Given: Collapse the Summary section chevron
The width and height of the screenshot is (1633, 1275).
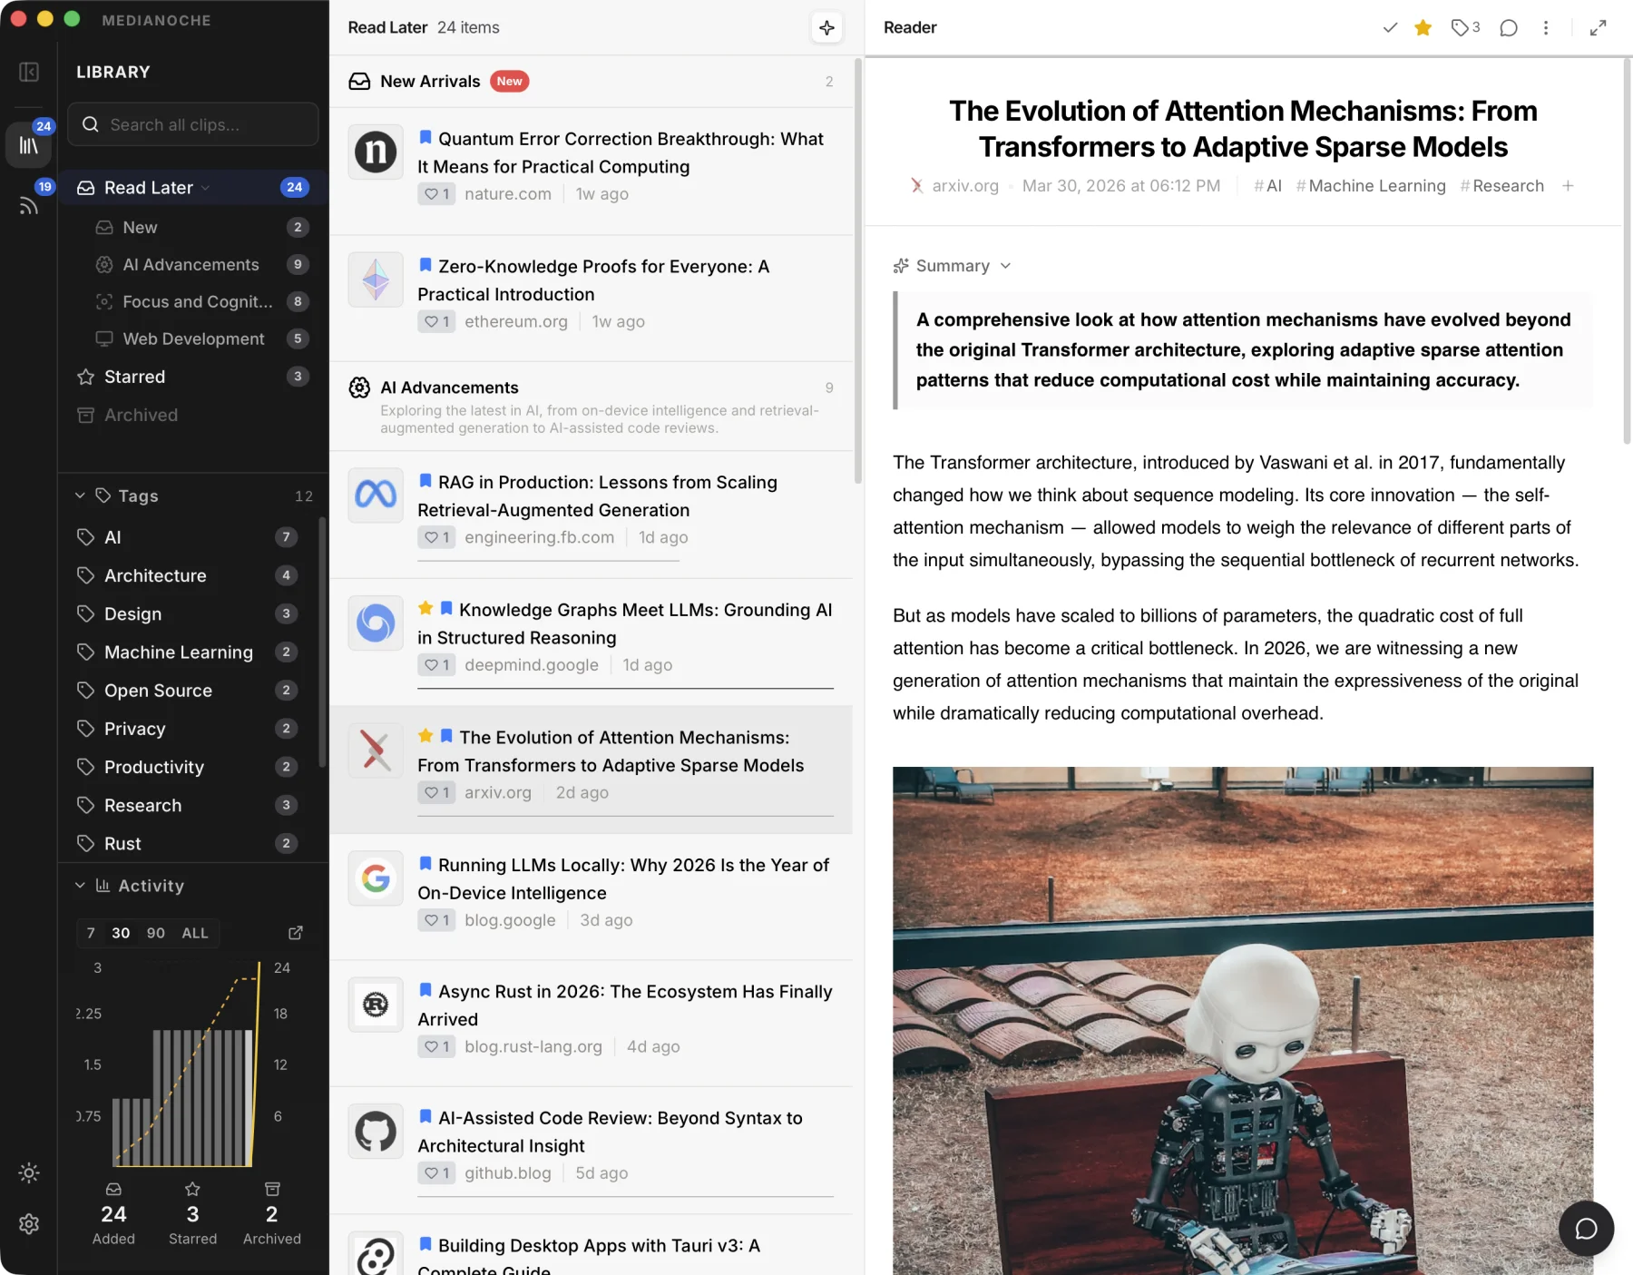Looking at the screenshot, I should (1005, 266).
